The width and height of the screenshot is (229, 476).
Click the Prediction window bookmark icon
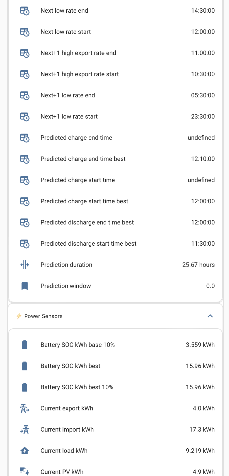tap(25, 286)
